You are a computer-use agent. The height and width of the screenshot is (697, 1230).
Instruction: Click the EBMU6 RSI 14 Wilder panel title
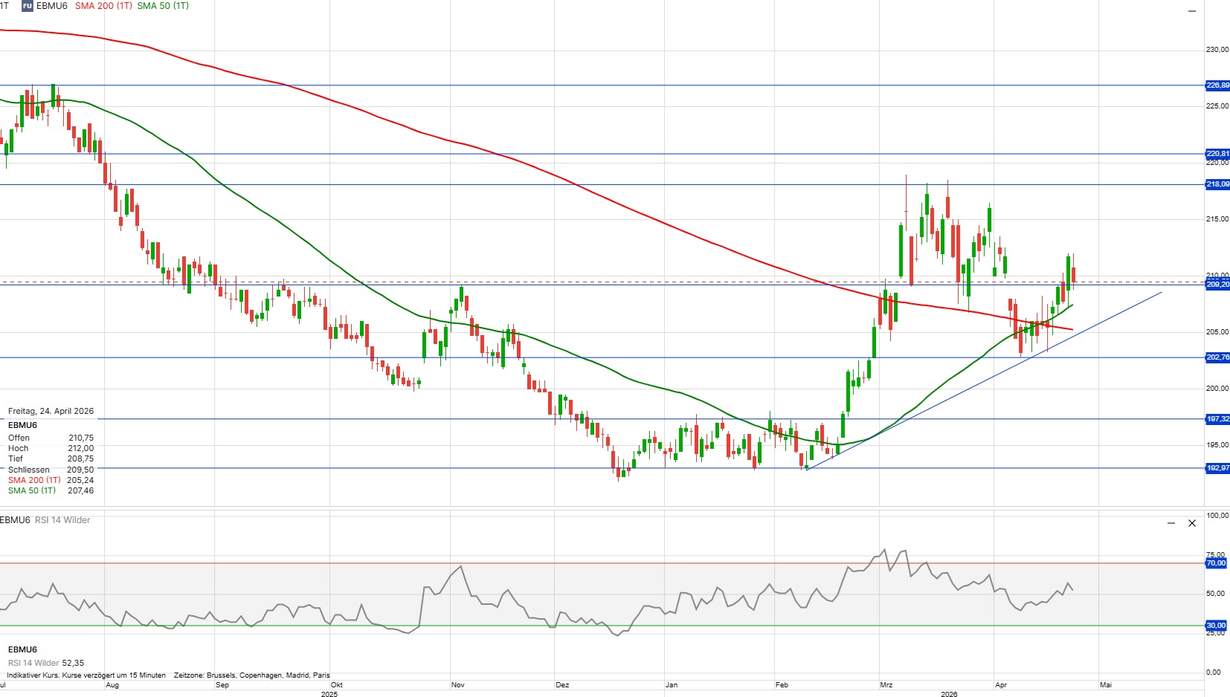[x=45, y=520]
